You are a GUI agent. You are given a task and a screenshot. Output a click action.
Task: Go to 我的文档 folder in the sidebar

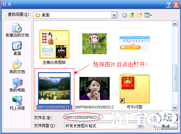click(x=17, y=67)
